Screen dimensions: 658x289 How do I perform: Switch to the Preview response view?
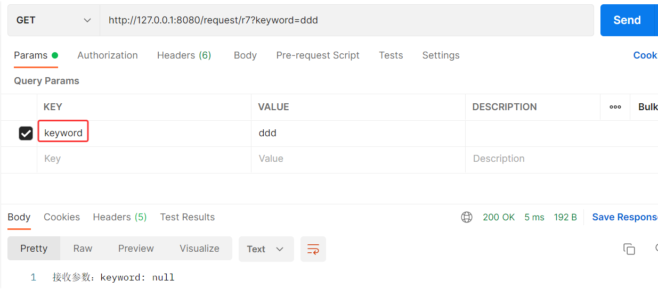click(136, 249)
